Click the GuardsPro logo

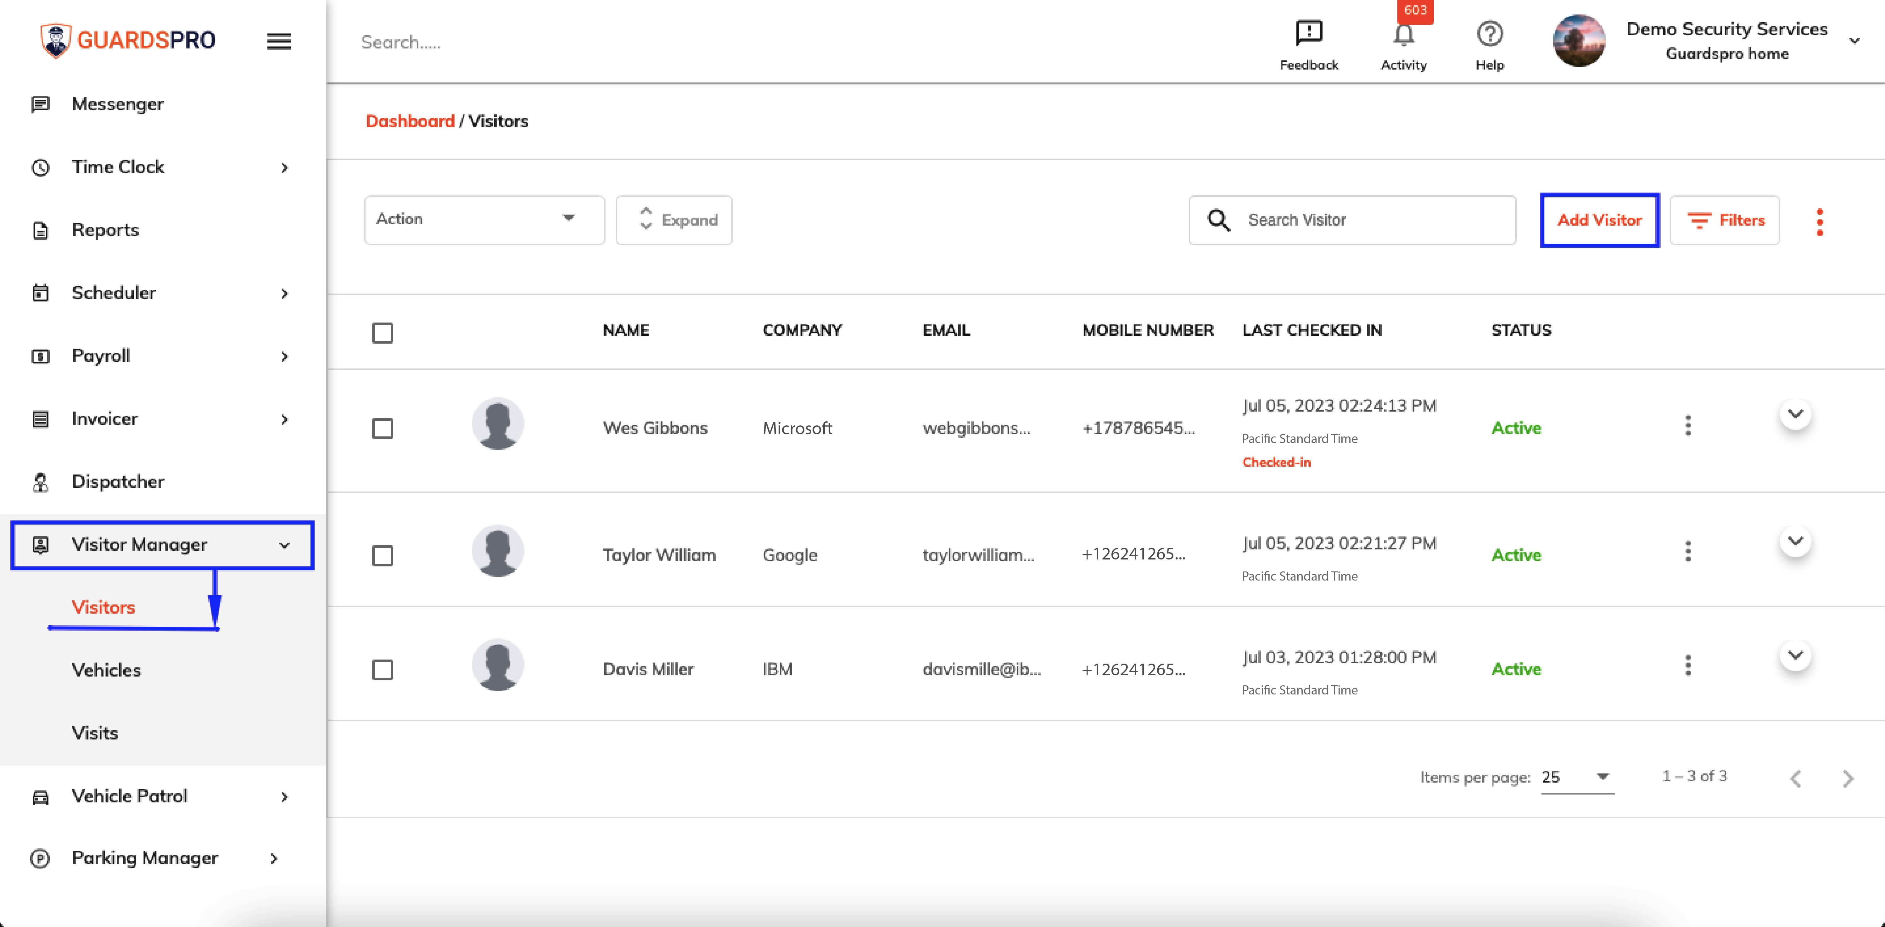tap(128, 40)
